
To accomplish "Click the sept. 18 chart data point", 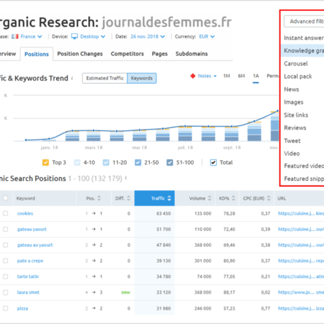I will point(231,126).
